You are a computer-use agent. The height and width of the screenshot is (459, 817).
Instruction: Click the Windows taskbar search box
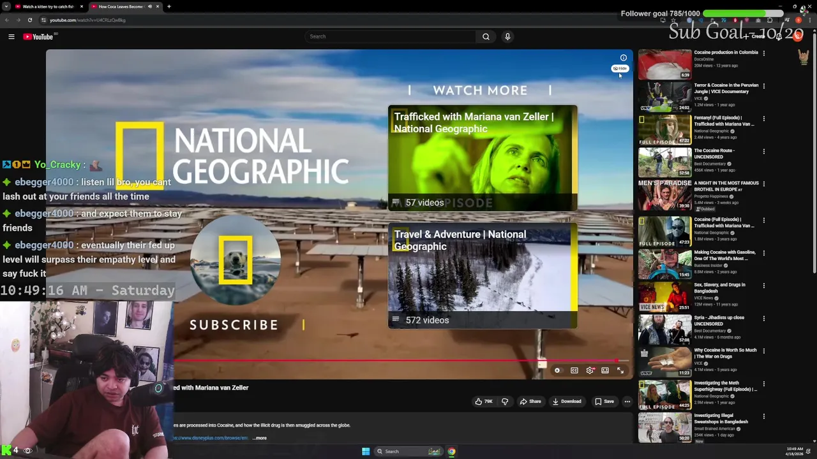[x=408, y=451]
